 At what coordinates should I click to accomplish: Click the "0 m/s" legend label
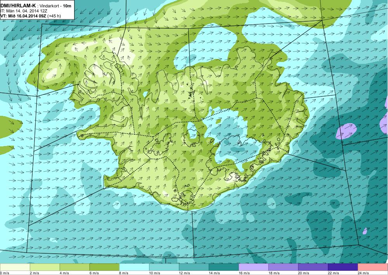coord(5,273)
